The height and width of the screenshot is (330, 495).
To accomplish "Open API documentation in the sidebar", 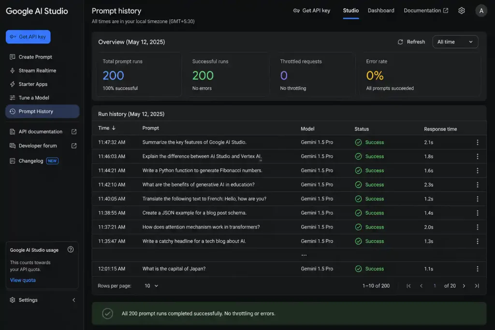I will 43,131.
